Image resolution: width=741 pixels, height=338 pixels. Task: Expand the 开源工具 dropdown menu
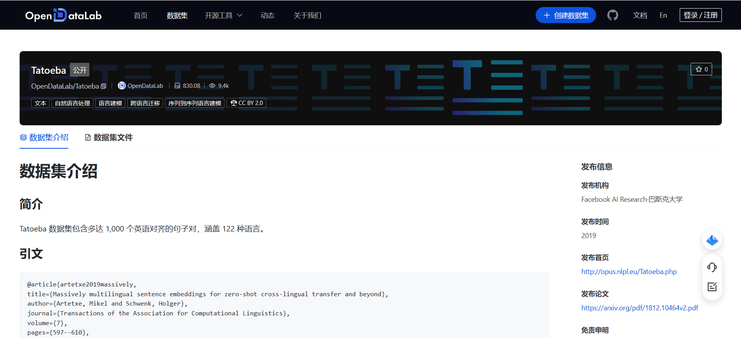click(224, 15)
